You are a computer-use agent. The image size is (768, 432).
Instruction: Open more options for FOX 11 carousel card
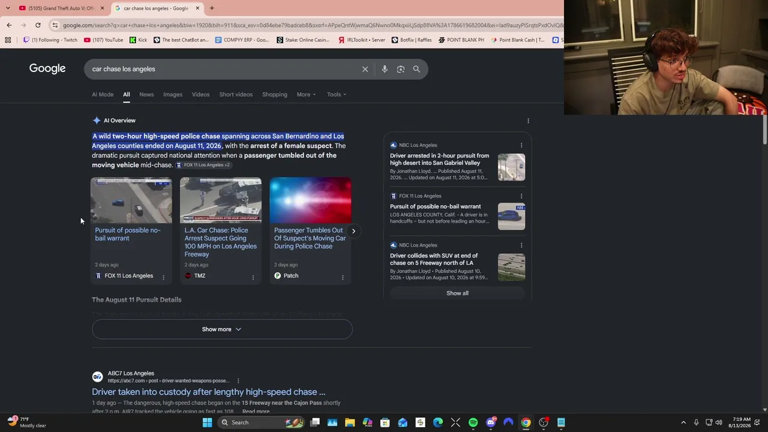click(x=163, y=277)
